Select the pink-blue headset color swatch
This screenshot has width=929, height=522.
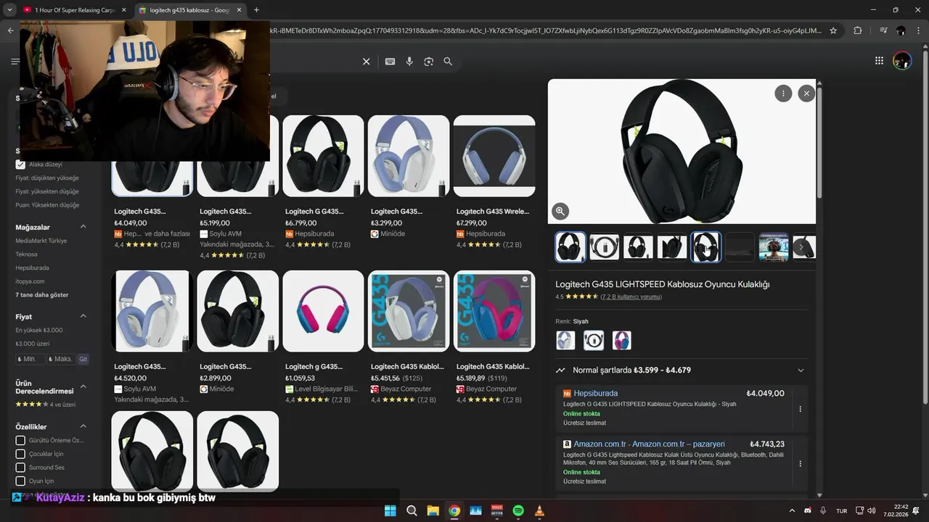point(622,340)
